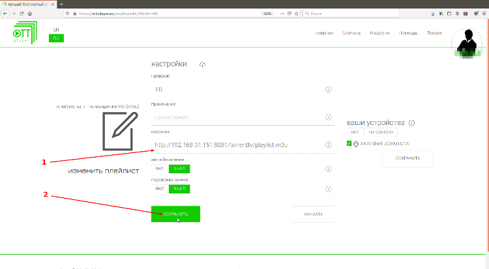Click the browser reload button

click(20, 12)
